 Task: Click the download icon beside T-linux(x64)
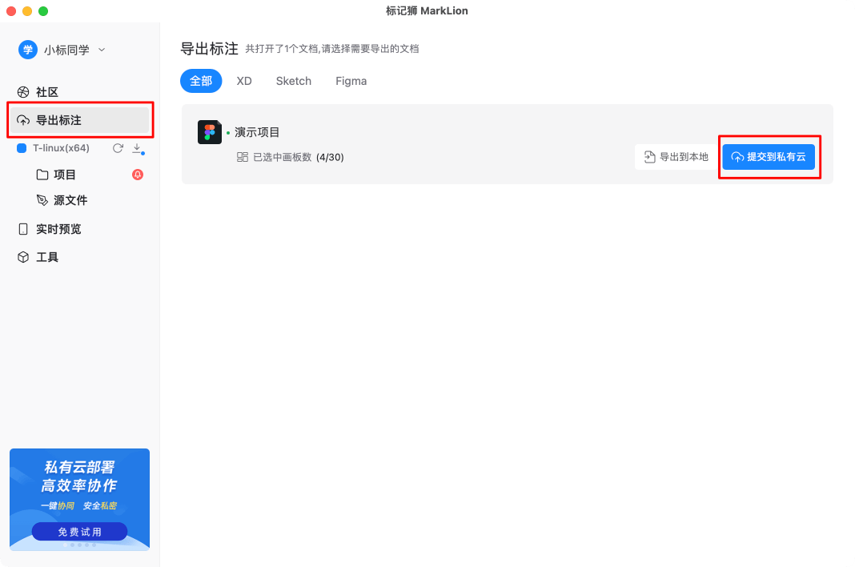[x=136, y=148]
